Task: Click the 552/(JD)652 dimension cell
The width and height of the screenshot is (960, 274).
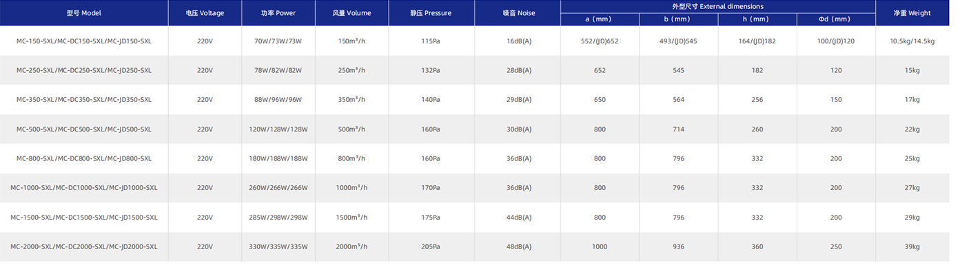Action: pyautogui.click(x=600, y=41)
